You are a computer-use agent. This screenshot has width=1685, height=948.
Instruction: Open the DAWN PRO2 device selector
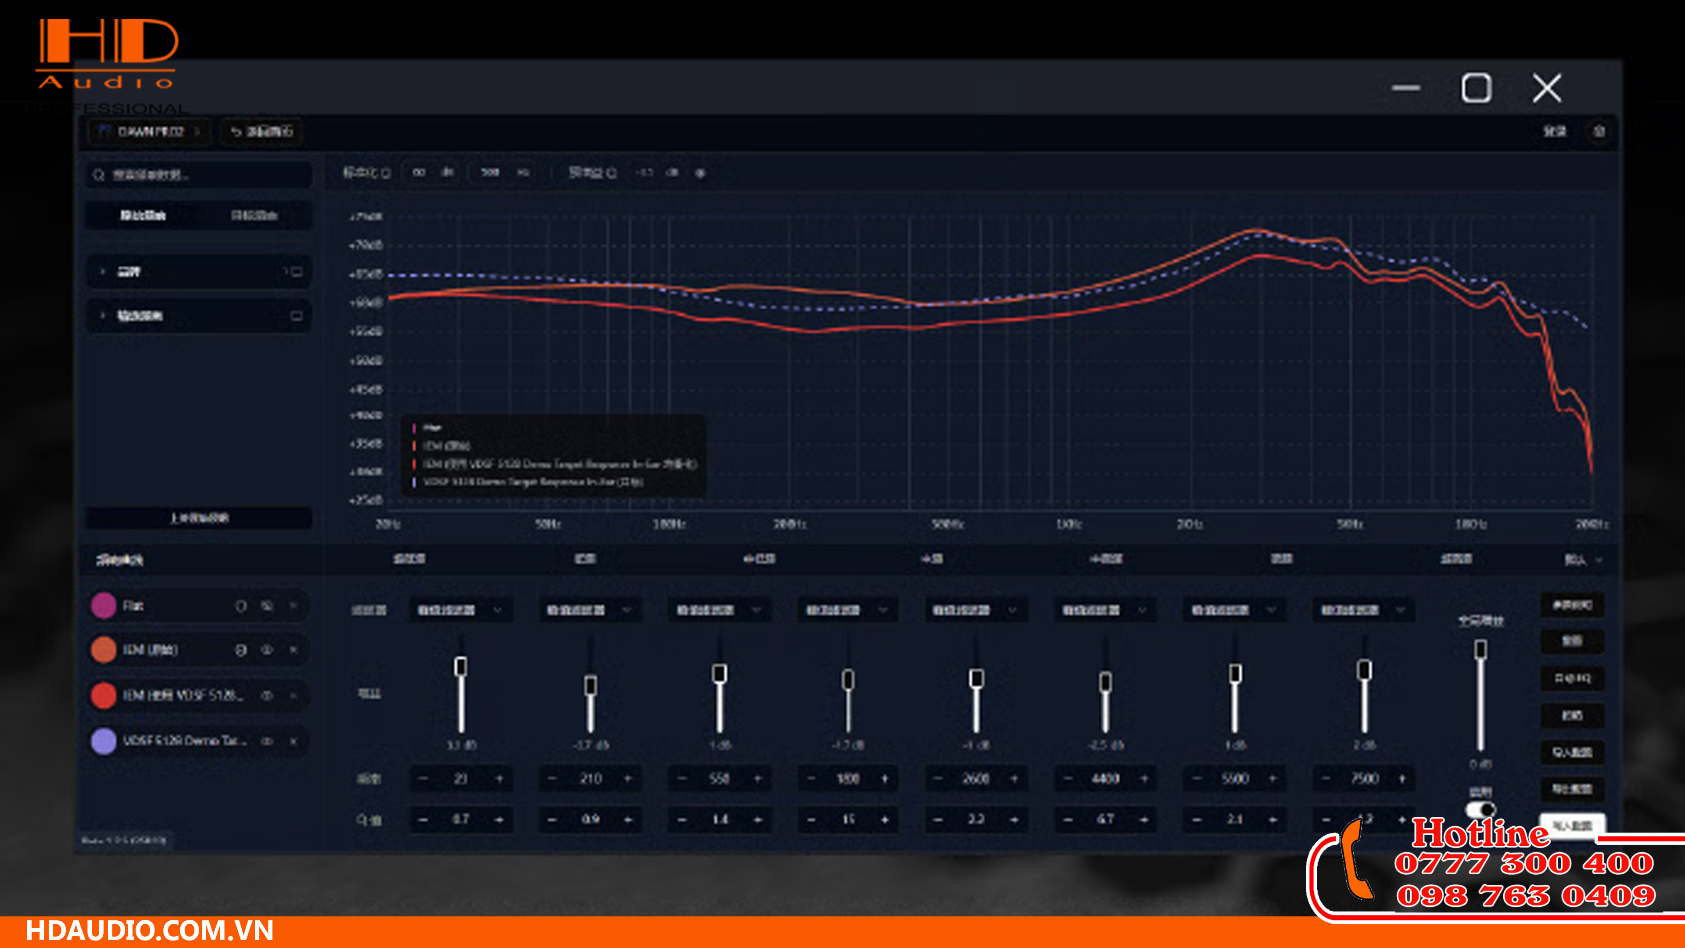[150, 132]
